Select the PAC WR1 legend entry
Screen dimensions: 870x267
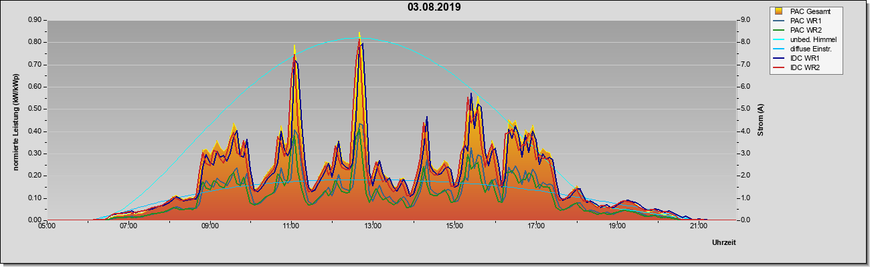(805, 21)
